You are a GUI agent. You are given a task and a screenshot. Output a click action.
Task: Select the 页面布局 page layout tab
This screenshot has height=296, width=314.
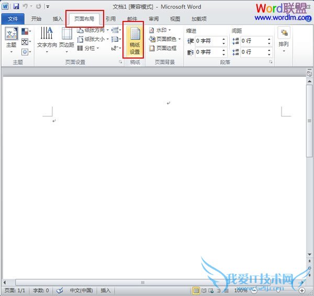[x=84, y=19]
